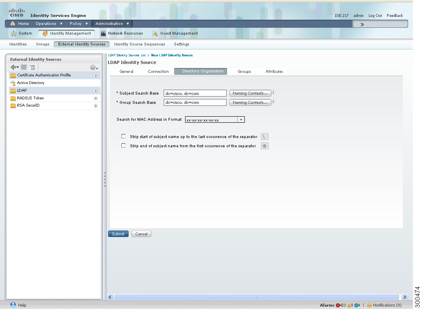Open the Identities submenu tab
Viewport: 421px width, 309px height.
pos(18,44)
